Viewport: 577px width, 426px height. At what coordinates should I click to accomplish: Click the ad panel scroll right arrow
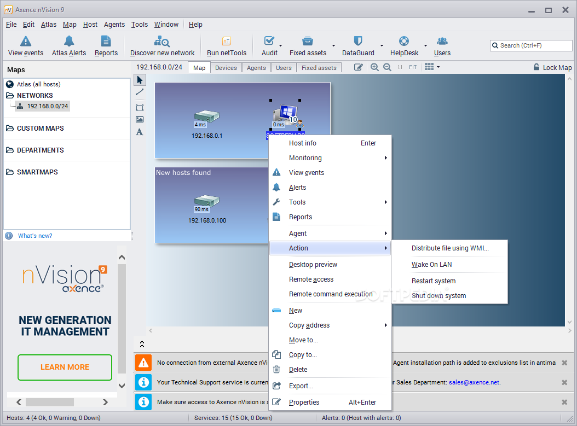105,402
